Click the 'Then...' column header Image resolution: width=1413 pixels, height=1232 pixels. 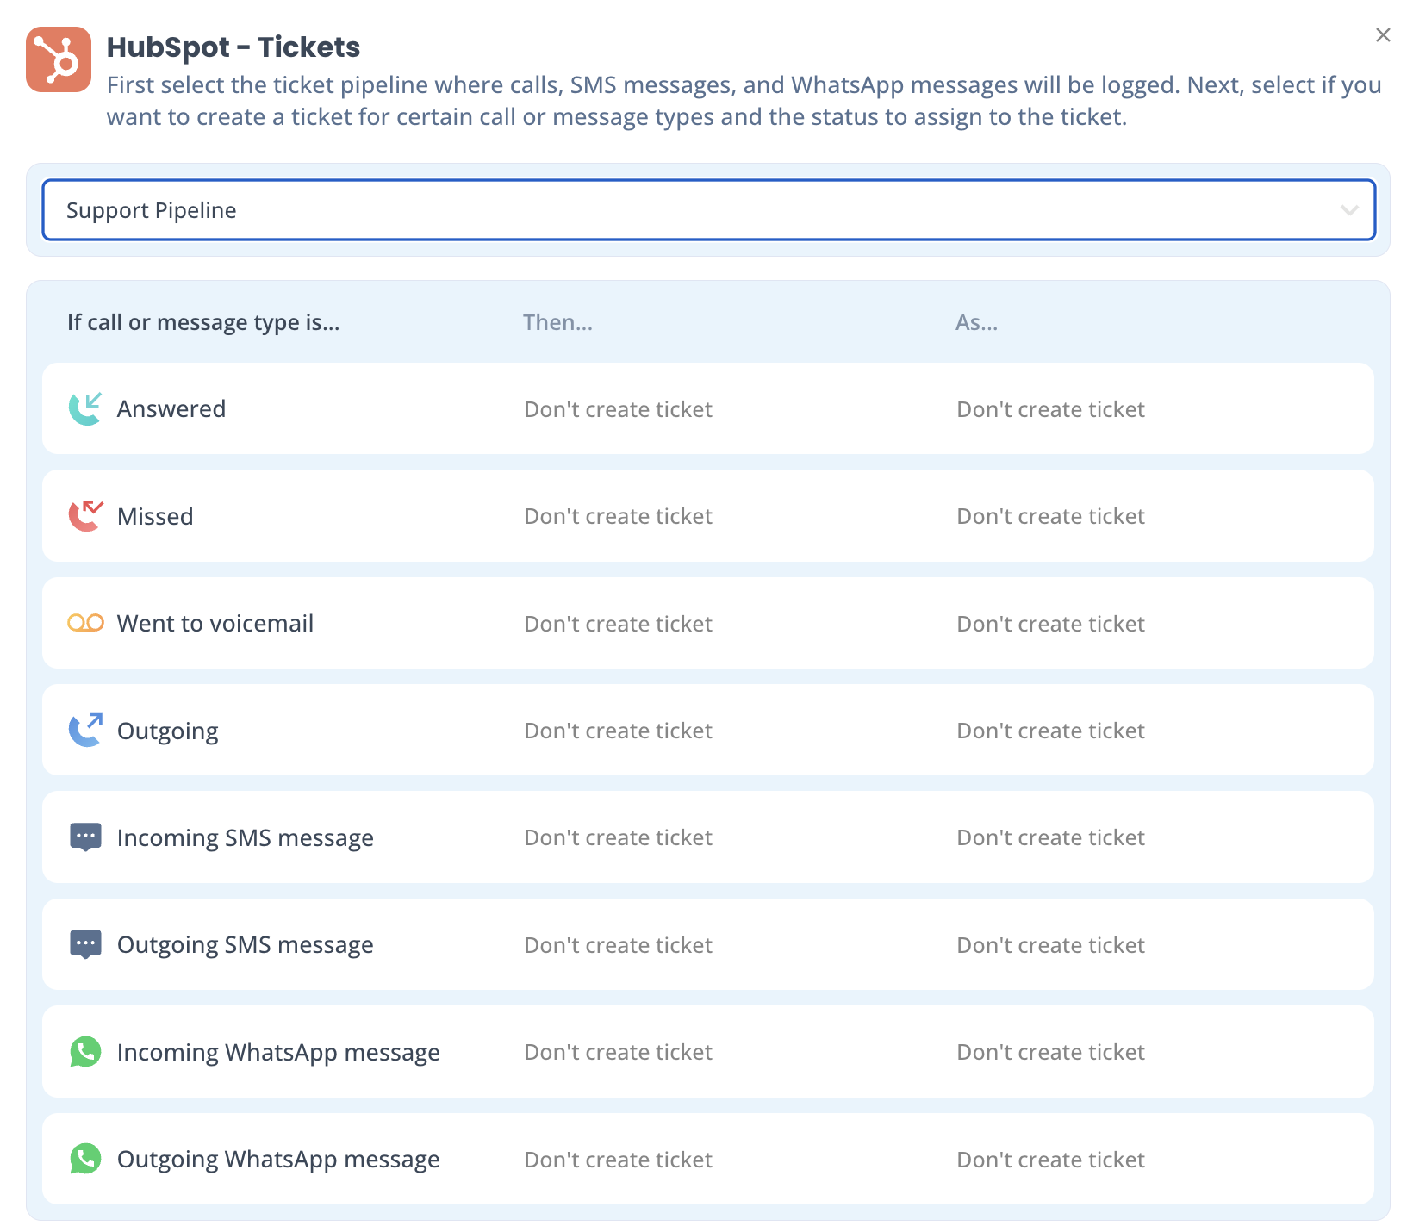pos(557,322)
